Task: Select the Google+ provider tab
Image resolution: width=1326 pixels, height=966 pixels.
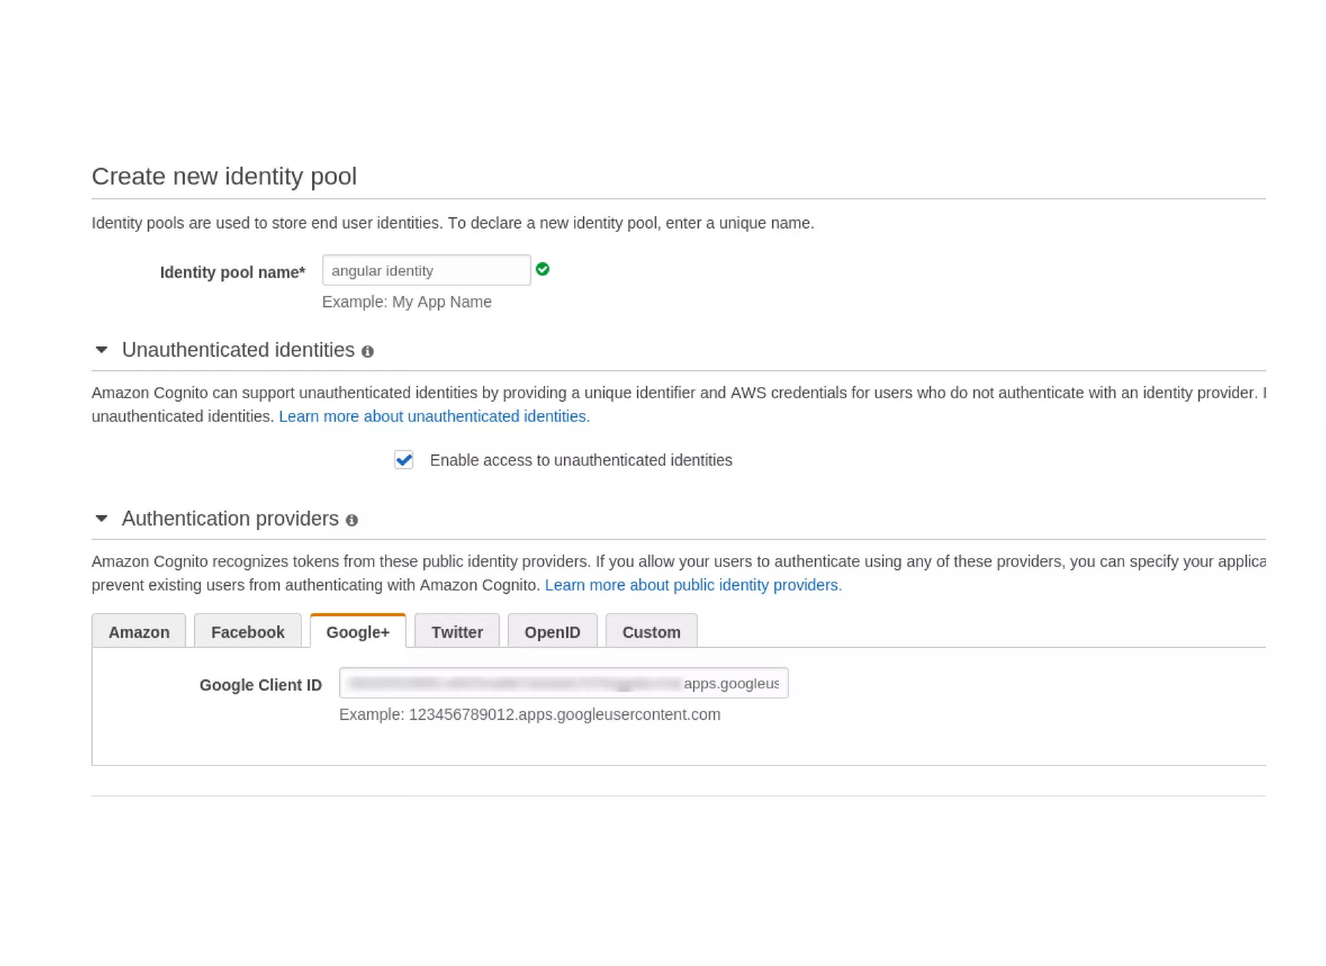Action: [x=357, y=632]
